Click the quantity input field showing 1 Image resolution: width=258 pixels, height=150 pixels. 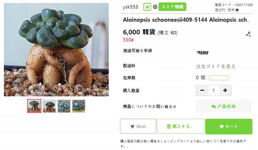[x=214, y=90]
